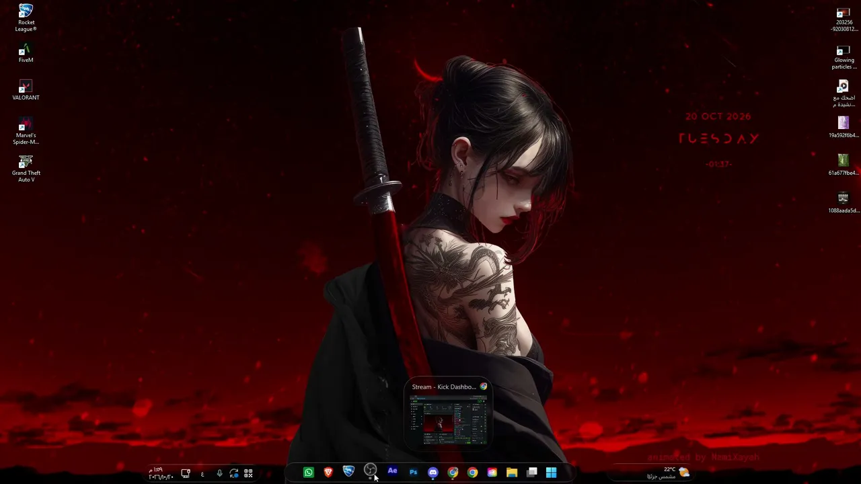The height and width of the screenshot is (484, 861).
Task: Switch the Arabic input language indicator
Action: [202, 474]
